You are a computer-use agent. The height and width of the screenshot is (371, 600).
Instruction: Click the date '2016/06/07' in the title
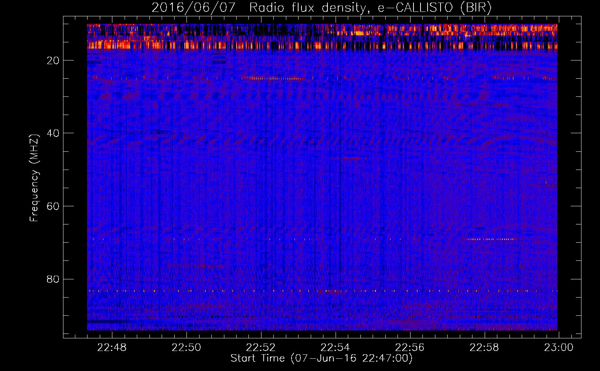tap(194, 8)
